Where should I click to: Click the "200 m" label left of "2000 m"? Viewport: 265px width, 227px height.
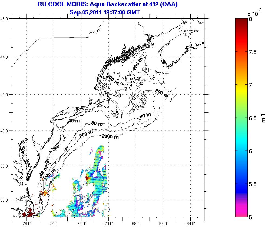tap(86, 134)
